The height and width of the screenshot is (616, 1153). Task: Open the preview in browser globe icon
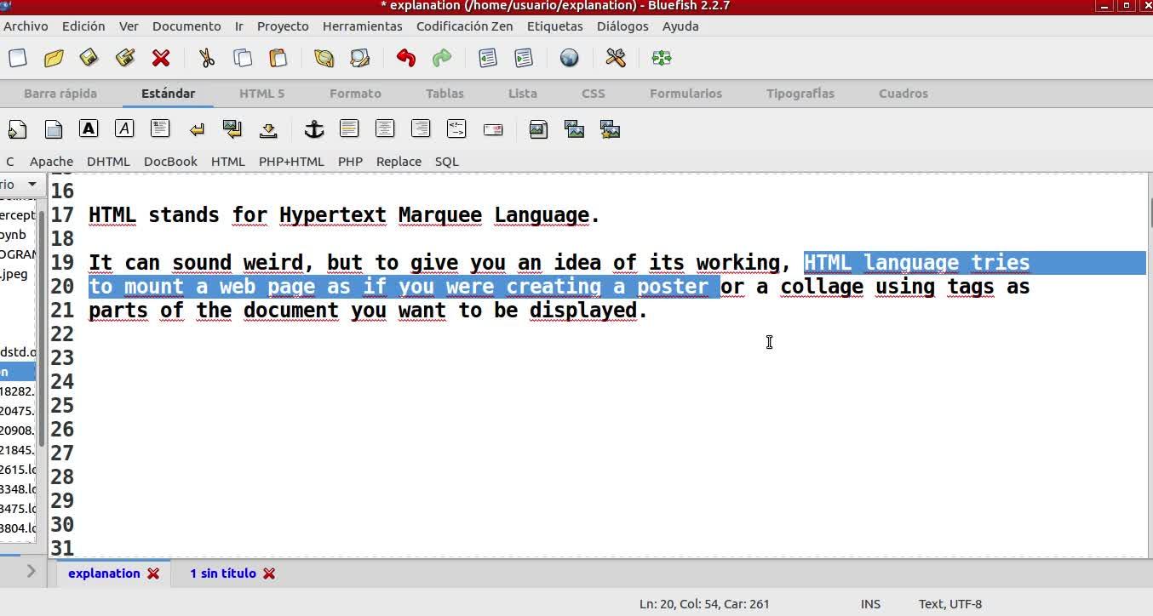click(x=569, y=58)
